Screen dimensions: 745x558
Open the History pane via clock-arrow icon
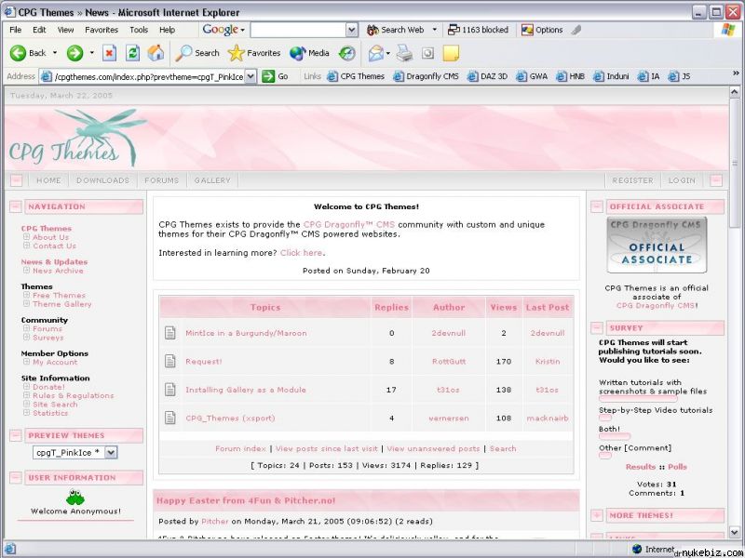tap(347, 53)
